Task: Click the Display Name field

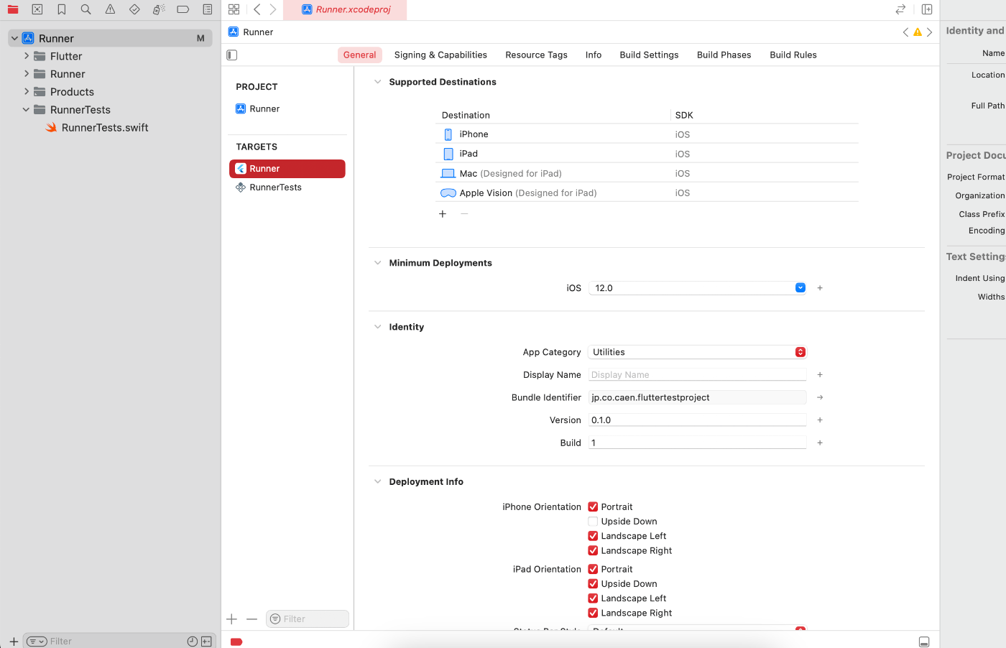Action: tap(697, 375)
